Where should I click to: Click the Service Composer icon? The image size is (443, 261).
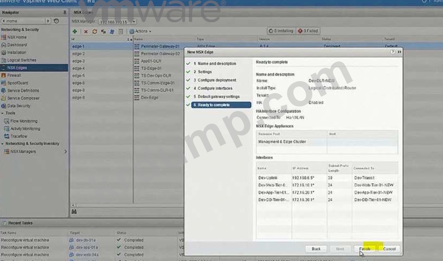coord(4,98)
